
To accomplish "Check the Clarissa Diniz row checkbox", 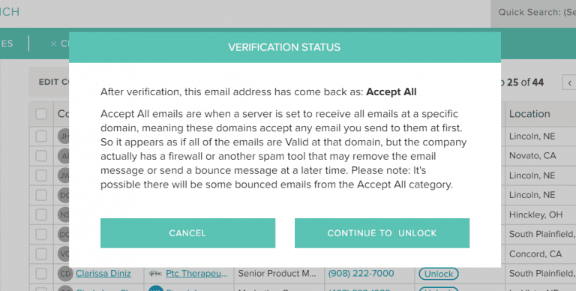I will tap(41, 273).
